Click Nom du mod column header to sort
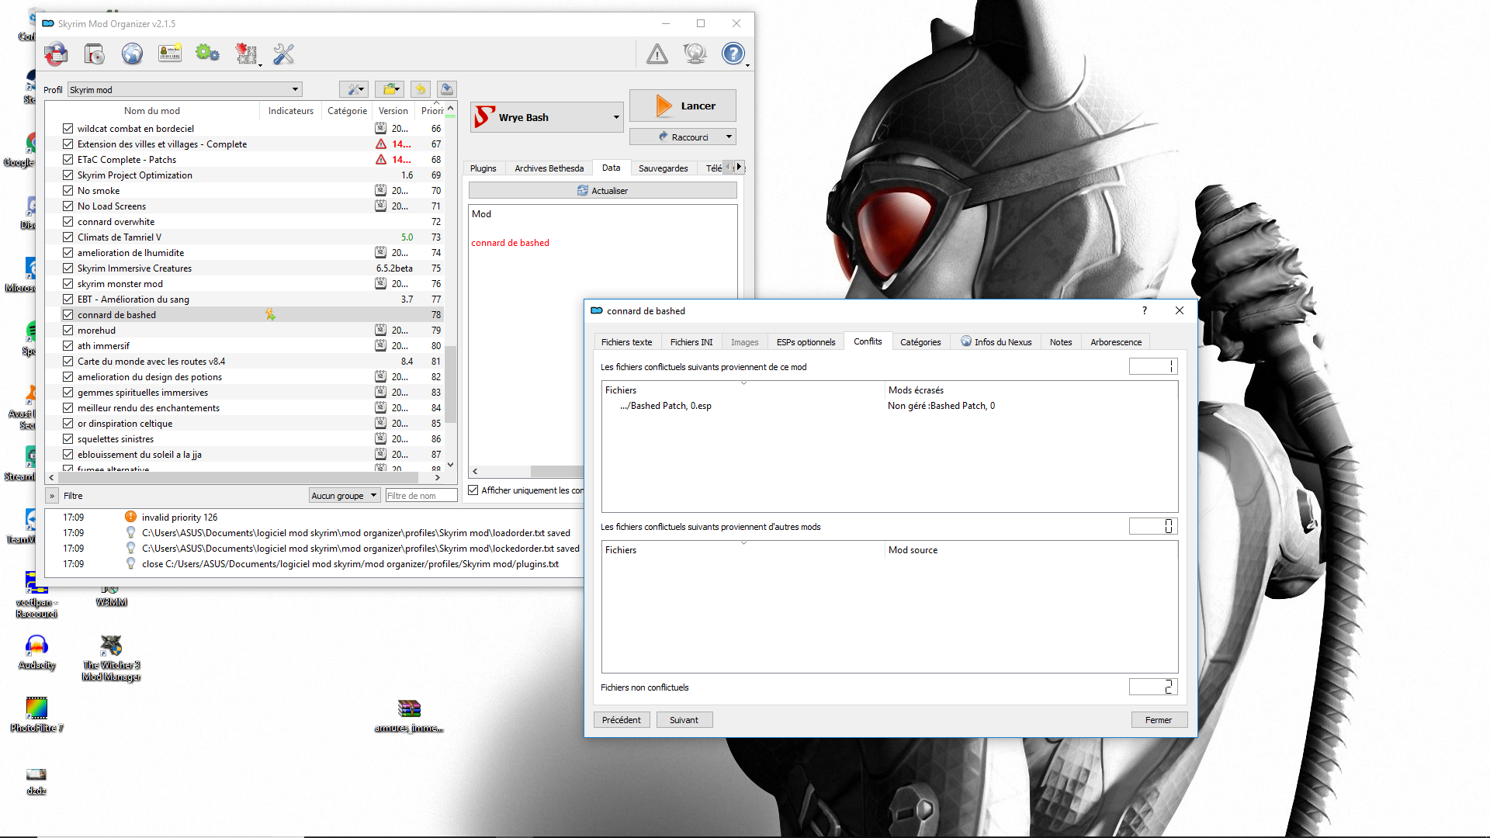The image size is (1490, 838). 152,111
